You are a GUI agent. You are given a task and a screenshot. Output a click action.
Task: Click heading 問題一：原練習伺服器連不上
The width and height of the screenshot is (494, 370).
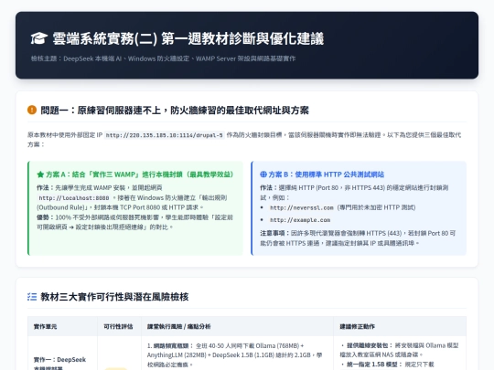175,111
